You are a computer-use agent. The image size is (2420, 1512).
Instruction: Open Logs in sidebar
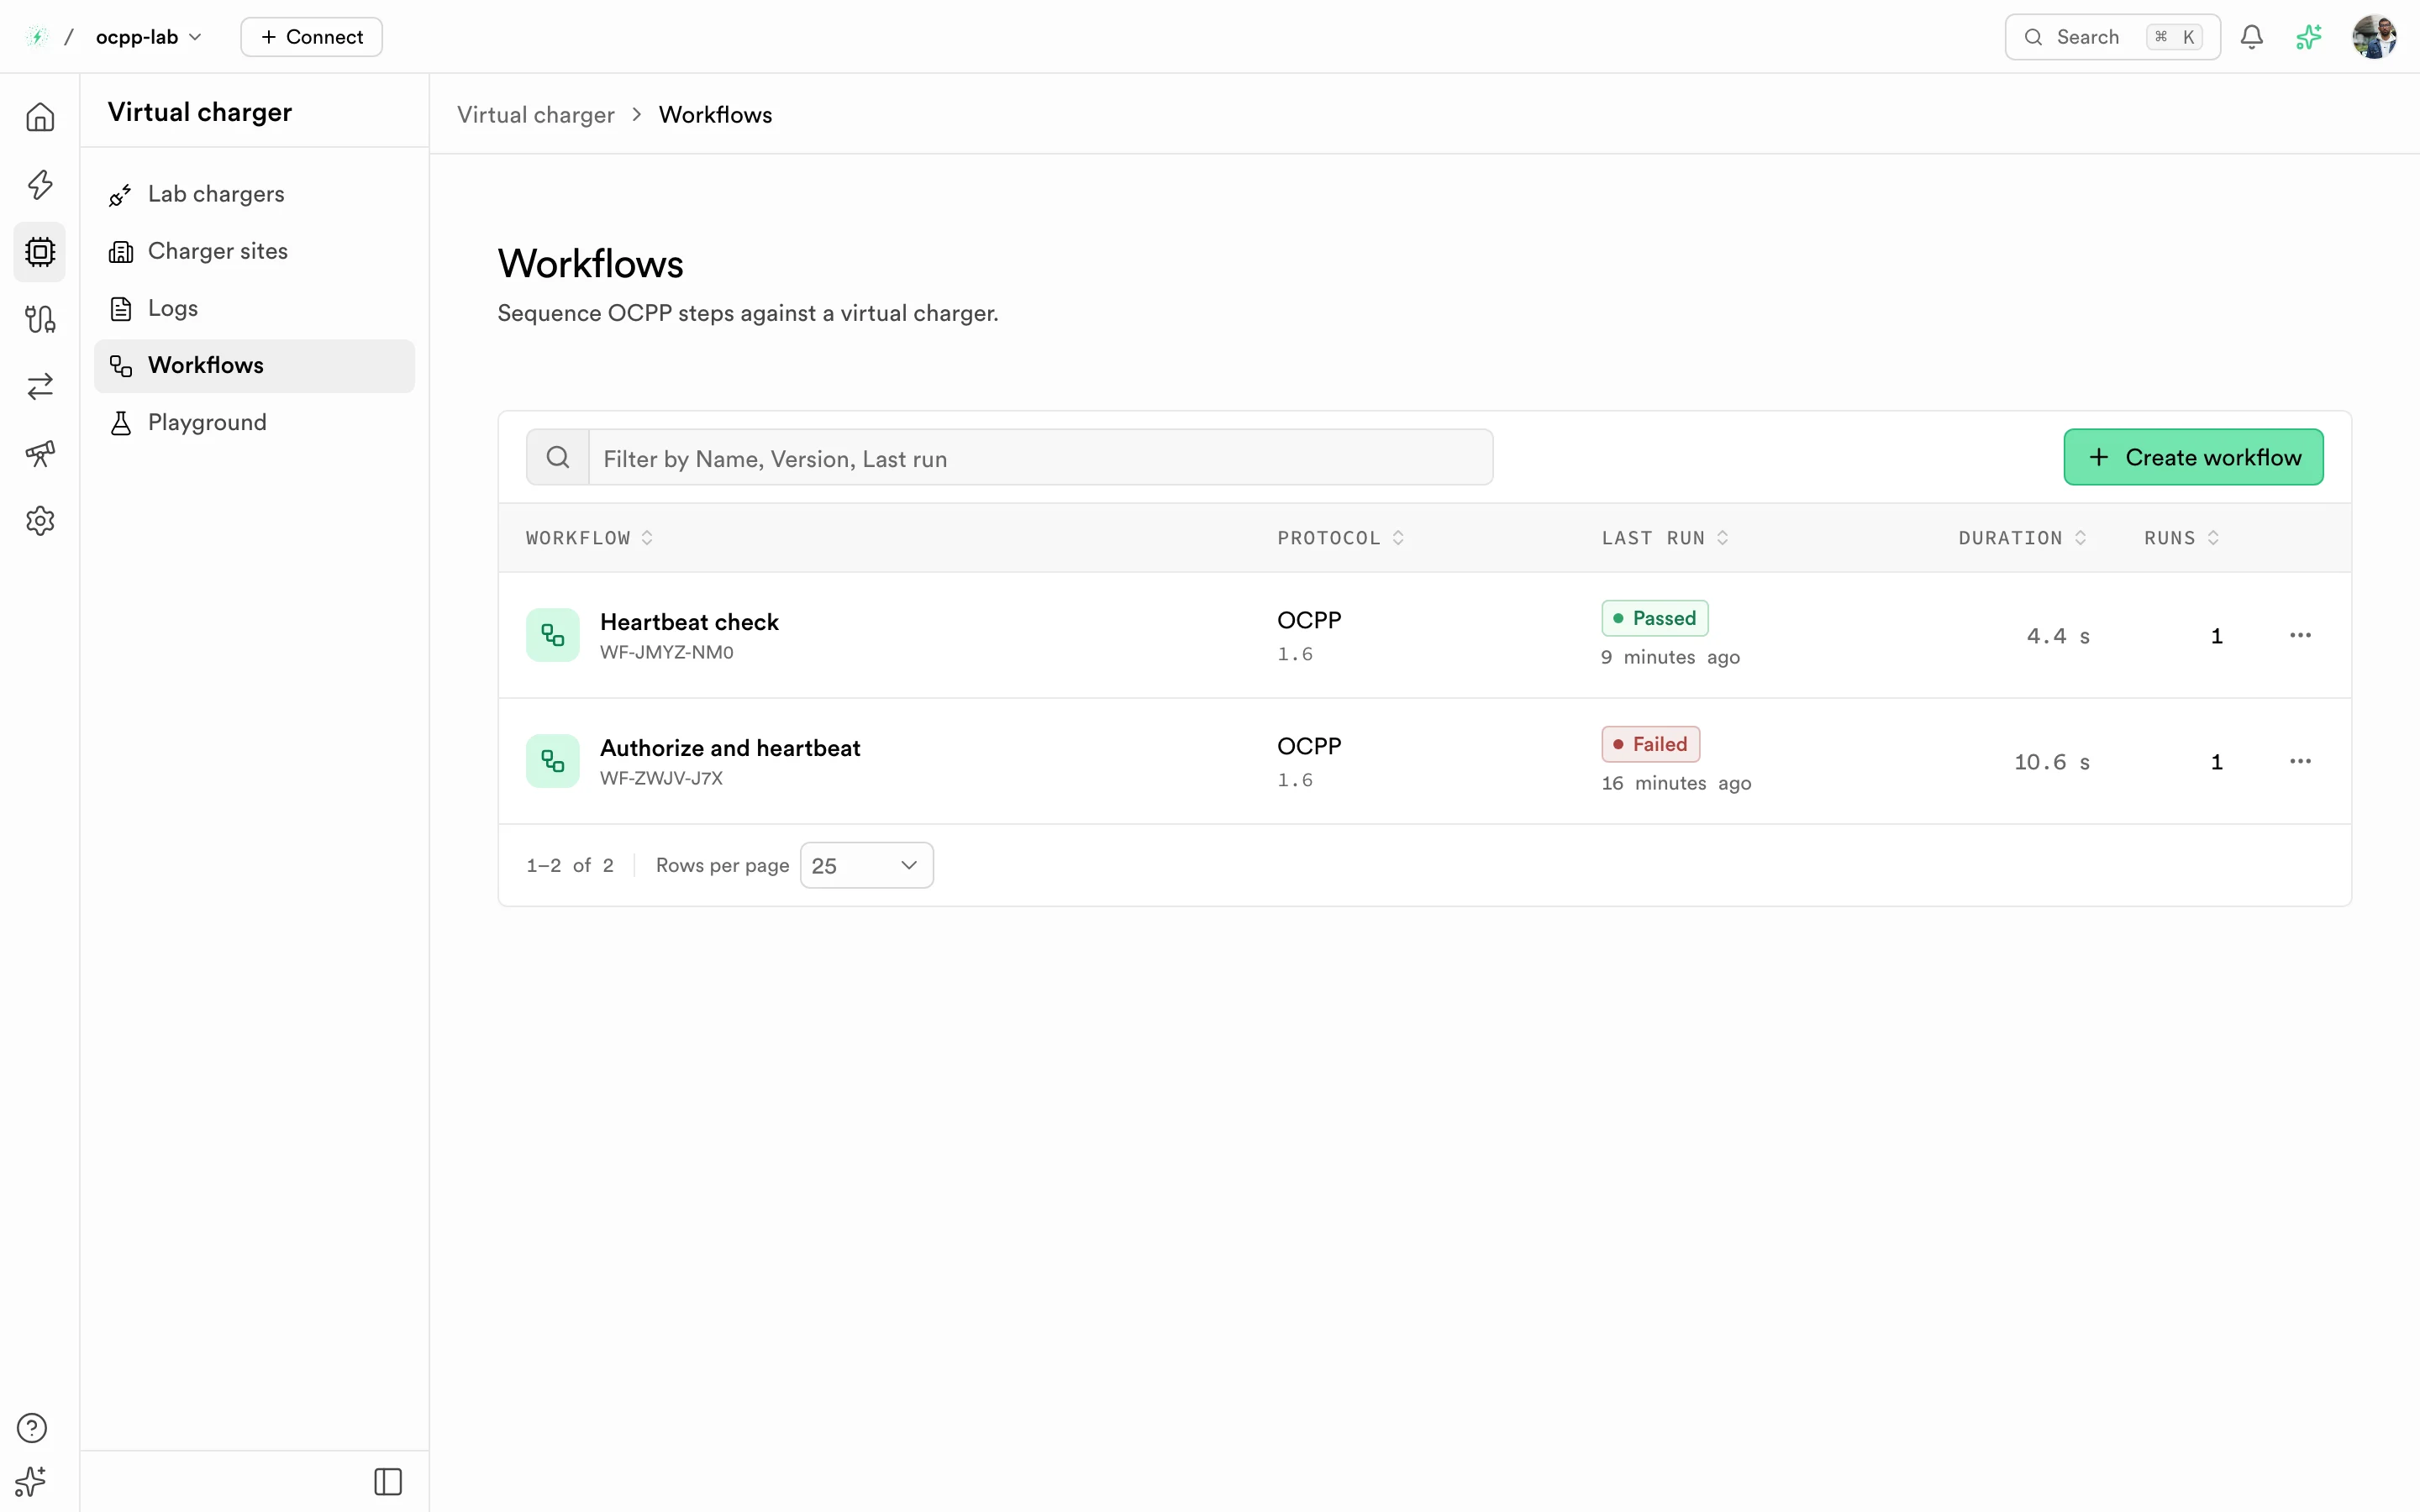coord(254,308)
